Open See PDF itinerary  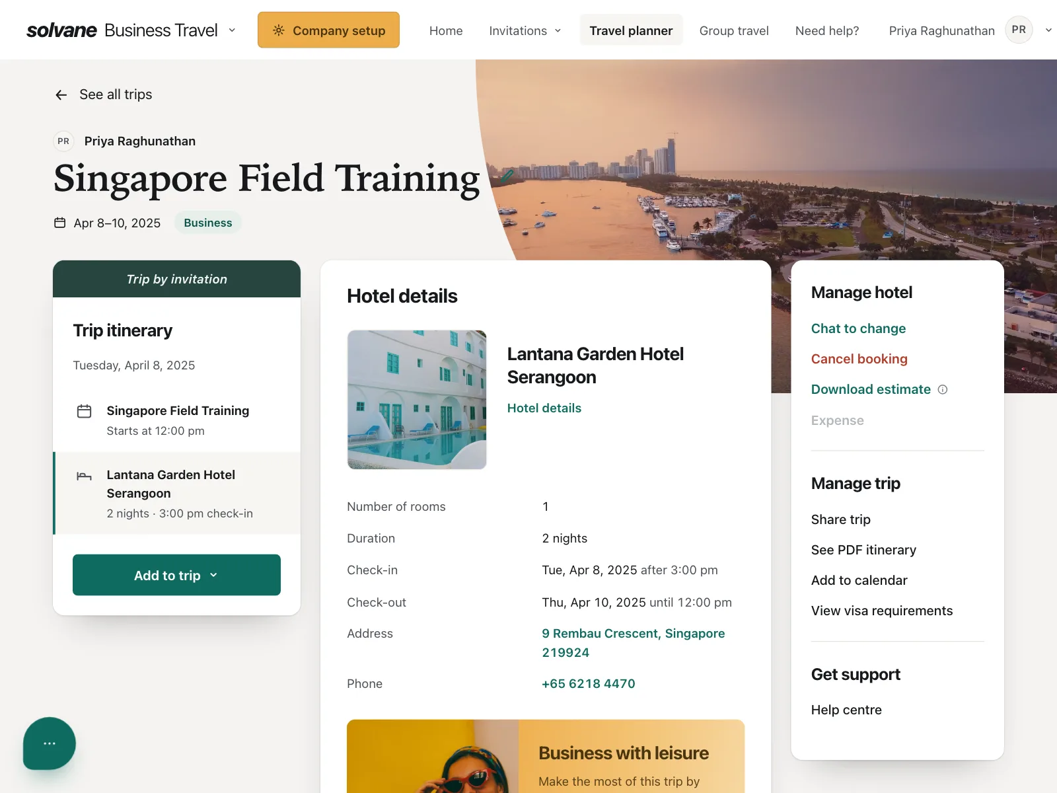pyautogui.click(x=863, y=550)
